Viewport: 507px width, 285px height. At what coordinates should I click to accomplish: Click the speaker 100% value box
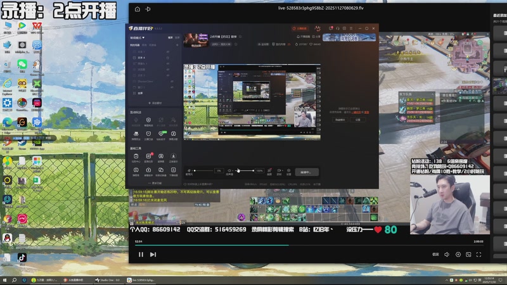259,170
